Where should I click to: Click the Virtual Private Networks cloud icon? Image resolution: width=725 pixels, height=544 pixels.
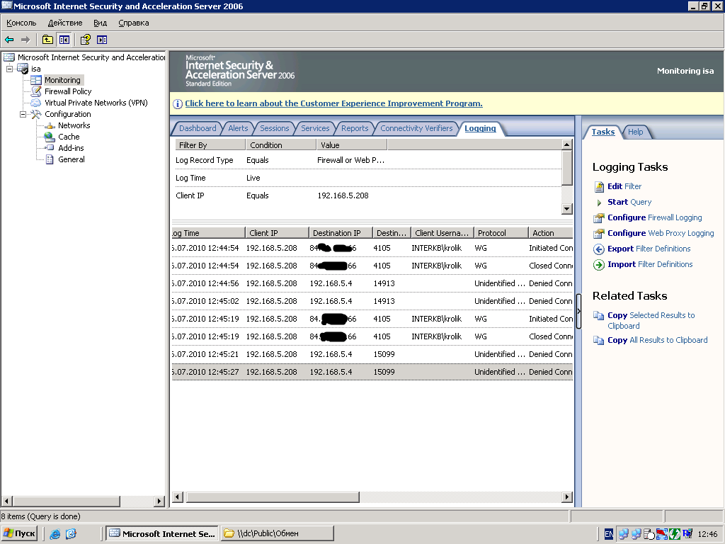pos(36,103)
